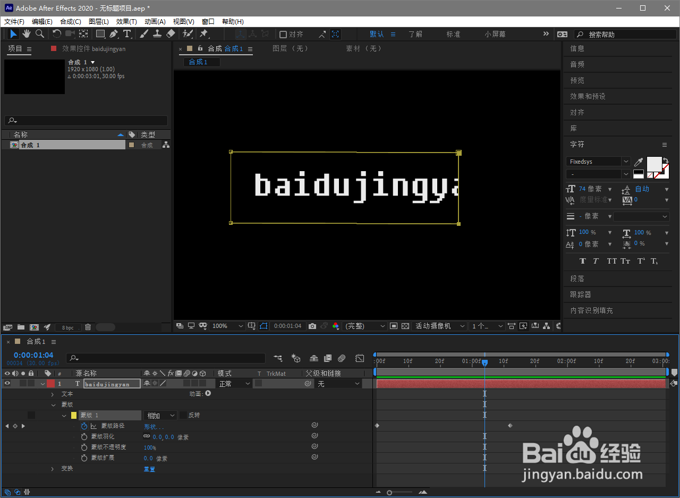Toggle the 反转 invert mask checkbox
The image size is (680, 498).
[183, 416]
